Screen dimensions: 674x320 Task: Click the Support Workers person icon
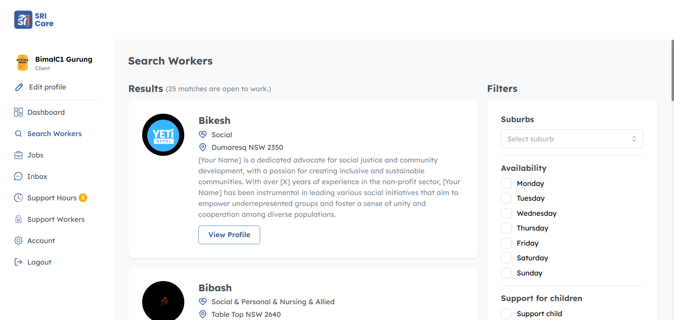click(x=18, y=219)
